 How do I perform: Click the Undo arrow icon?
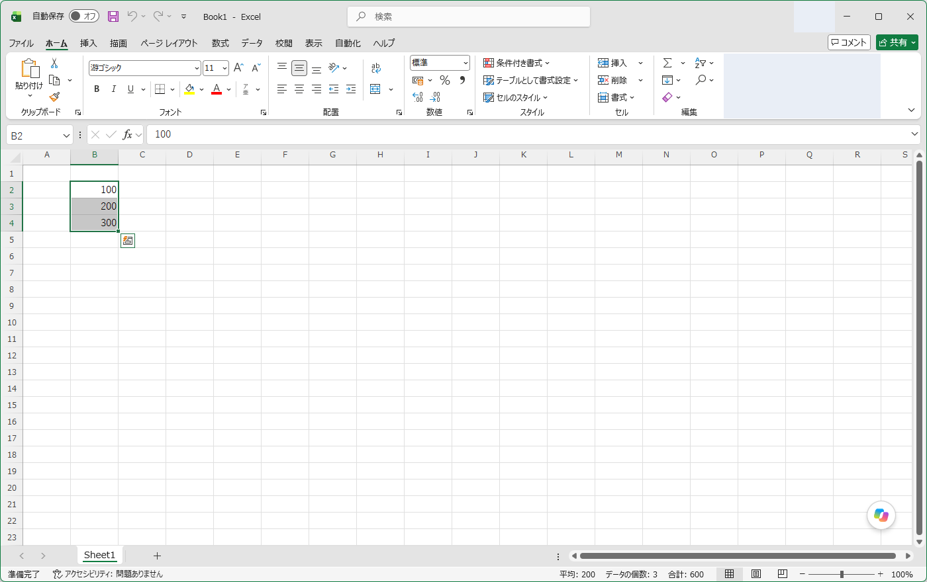click(132, 17)
